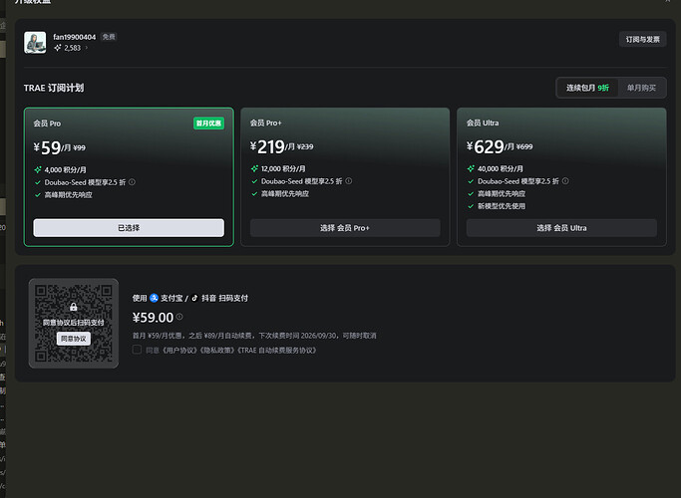Click the 已选择 button on 会员 Pro
The image size is (681, 498).
129,228
